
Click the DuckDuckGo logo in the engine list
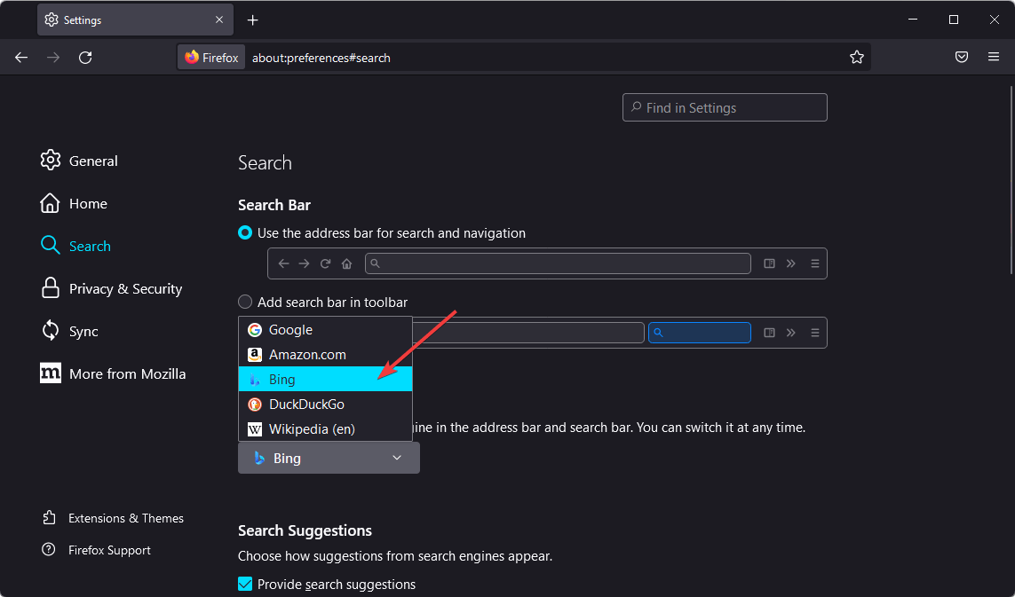(255, 405)
